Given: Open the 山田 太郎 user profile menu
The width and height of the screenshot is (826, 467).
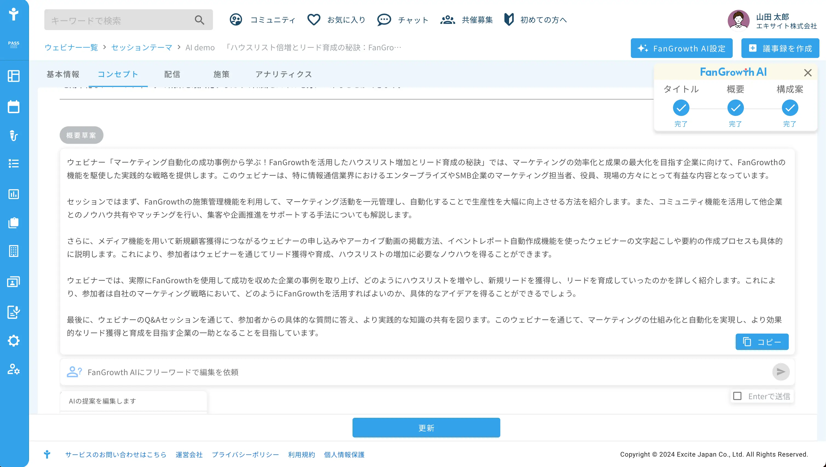Looking at the screenshot, I should [772, 21].
